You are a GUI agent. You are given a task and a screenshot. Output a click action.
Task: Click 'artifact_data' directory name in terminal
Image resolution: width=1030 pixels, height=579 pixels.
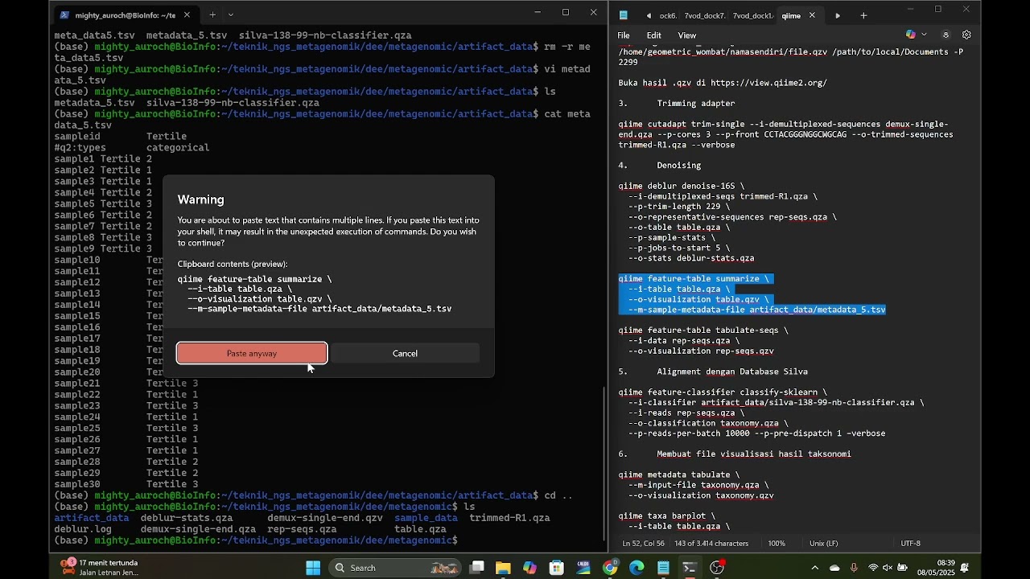pyautogui.click(x=91, y=518)
